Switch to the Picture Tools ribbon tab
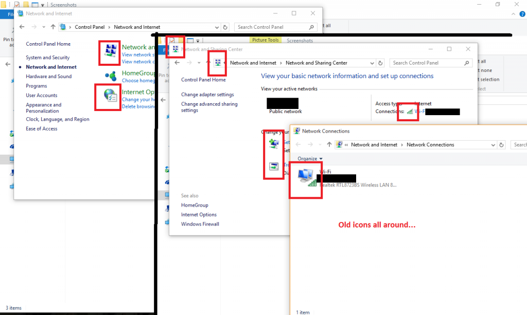The width and height of the screenshot is (527, 315). (265, 40)
